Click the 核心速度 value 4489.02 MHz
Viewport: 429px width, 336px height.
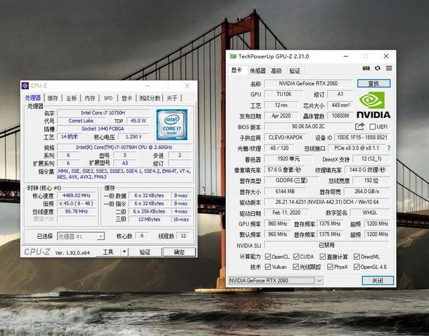[x=76, y=196]
